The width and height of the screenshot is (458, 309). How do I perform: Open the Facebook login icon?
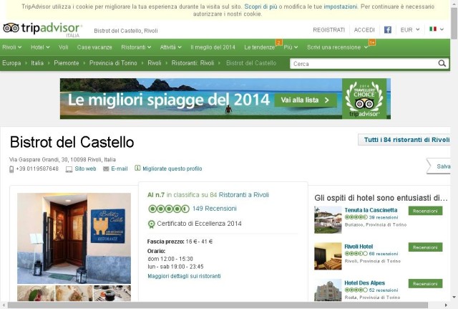click(x=388, y=30)
